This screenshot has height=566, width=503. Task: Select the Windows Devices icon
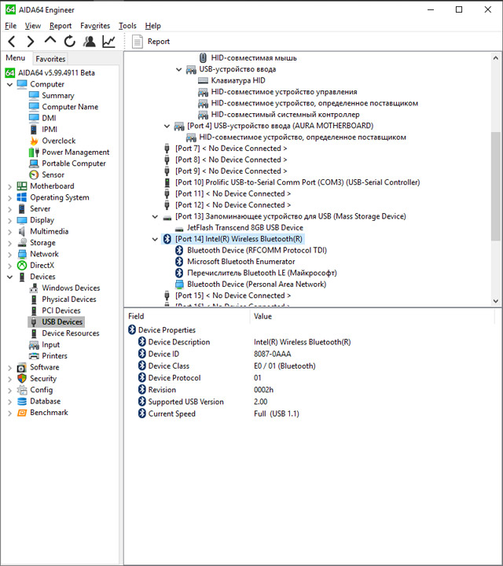click(34, 288)
